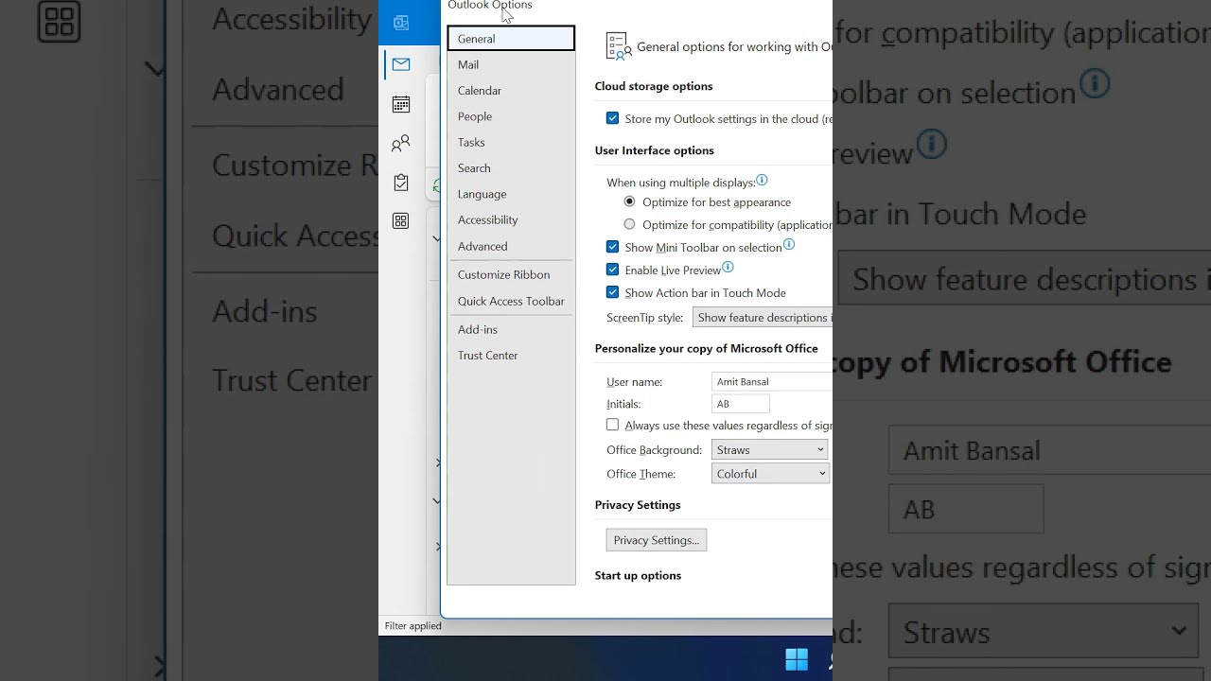1211x681 pixels.
Task: Disable the Enable Live Preview checkbox
Action: coord(612,270)
